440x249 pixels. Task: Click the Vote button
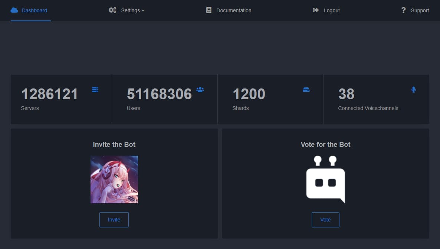[x=325, y=220]
